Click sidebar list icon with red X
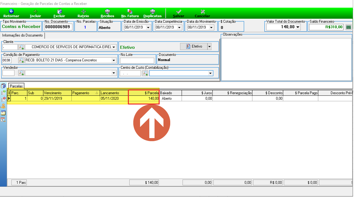Screen dimensions: 354x197 [x=3, y=99]
